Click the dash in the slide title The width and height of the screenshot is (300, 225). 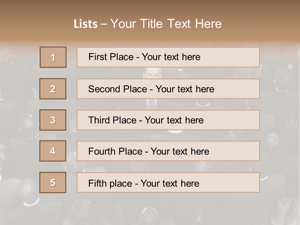(x=104, y=24)
